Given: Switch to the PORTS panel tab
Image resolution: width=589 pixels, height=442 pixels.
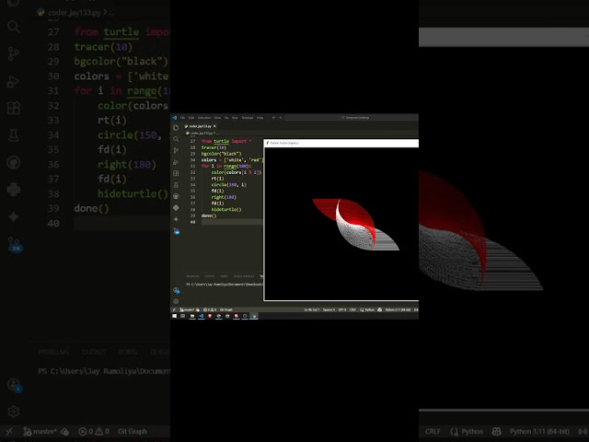Looking at the screenshot, I should 225,276.
